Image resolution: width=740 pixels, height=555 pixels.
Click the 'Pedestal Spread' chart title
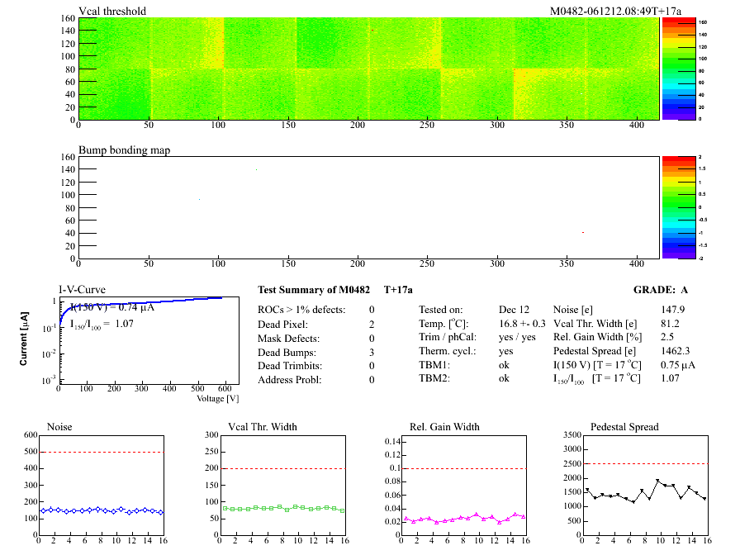(x=624, y=427)
